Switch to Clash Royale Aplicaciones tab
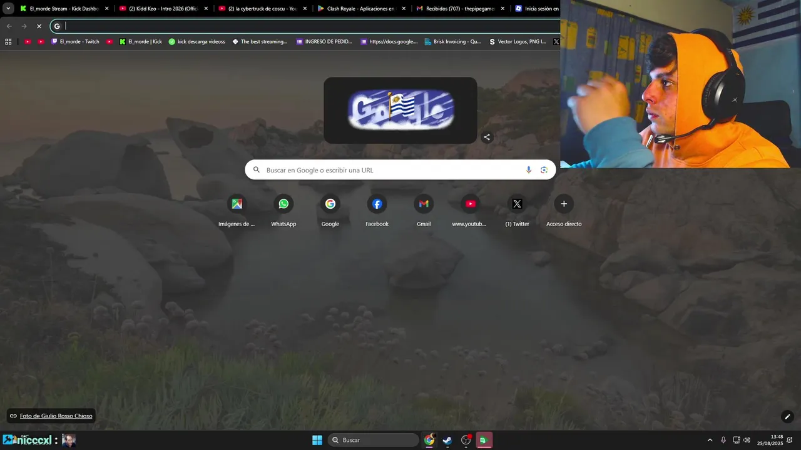This screenshot has height=450, width=801. coord(361,9)
